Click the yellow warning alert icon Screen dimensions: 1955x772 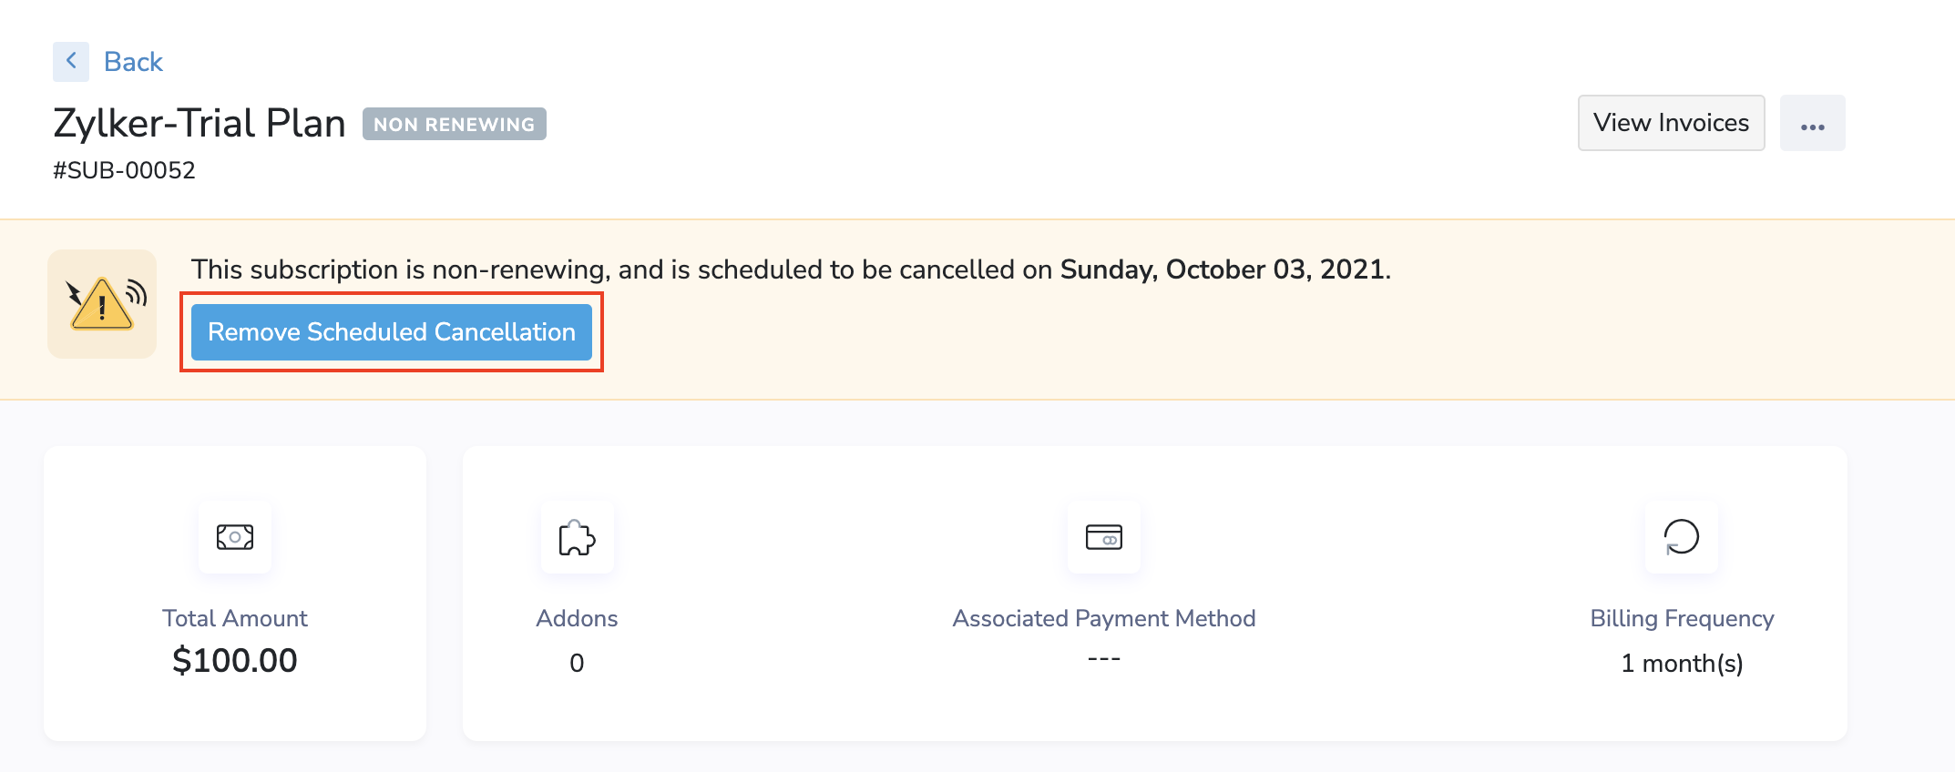(102, 304)
